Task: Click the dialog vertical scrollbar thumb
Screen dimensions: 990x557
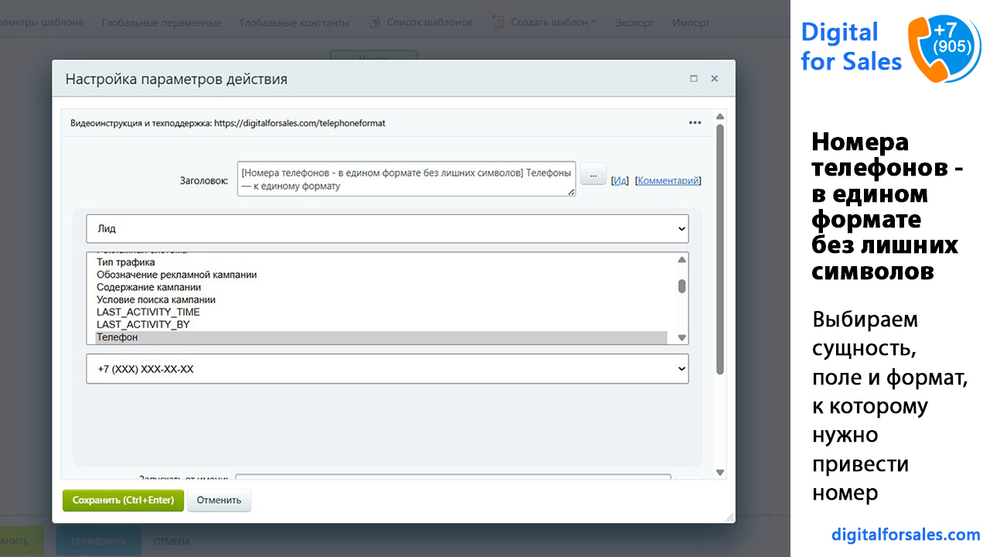Action: (x=720, y=249)
